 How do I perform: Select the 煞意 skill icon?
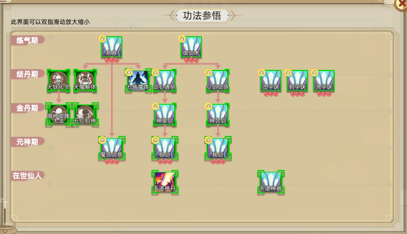[111, 47]
